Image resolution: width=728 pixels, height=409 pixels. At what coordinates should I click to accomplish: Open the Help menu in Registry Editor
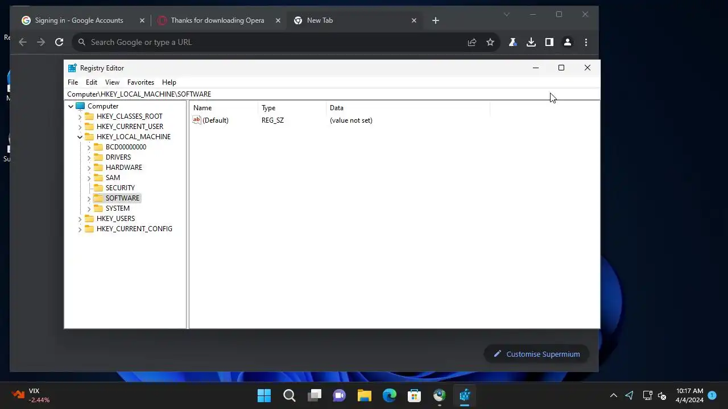coord(169,82)
